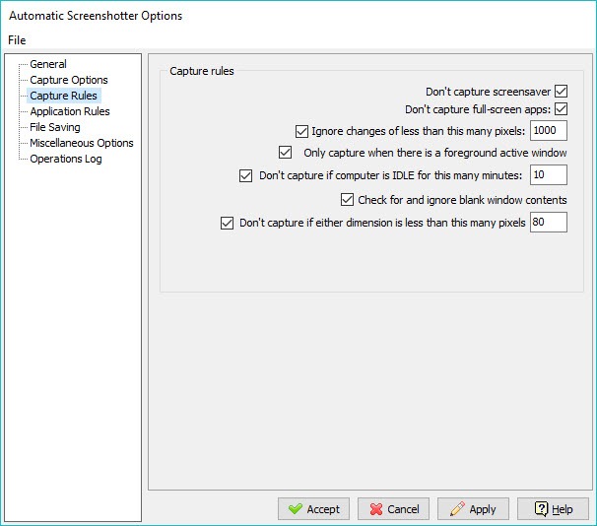Uncheck Don't capture if computer is IDLE
The image size is (597, 526).
[x=245, y=175]
